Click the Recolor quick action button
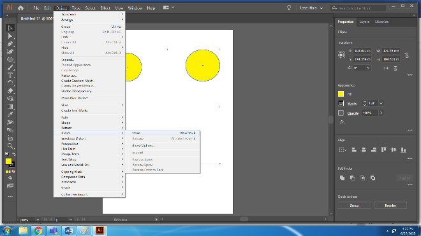421x236 pixels. pos(390,205)
